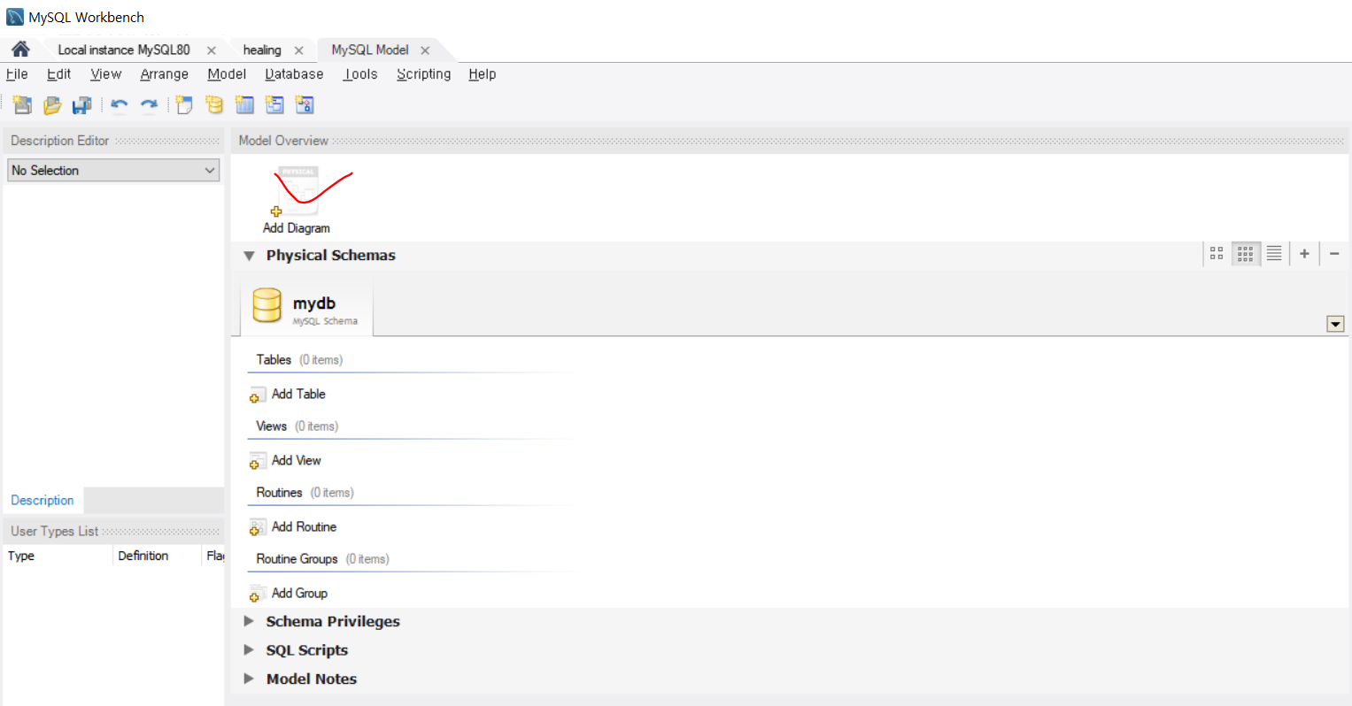
Task: Click the Routine Groups (0 items) heading
Action: pyautogui.click(x=323, y=559)
